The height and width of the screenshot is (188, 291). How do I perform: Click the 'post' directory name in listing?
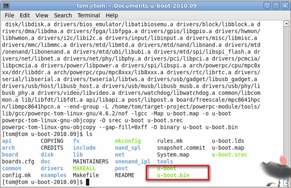121,168
